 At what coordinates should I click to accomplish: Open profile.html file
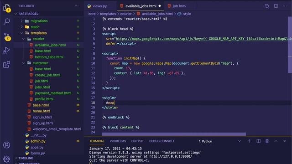click(44, 99)
